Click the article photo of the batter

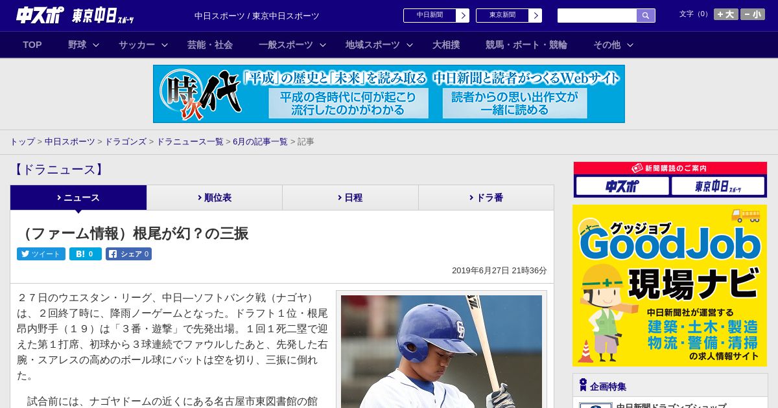click(442, 352)
